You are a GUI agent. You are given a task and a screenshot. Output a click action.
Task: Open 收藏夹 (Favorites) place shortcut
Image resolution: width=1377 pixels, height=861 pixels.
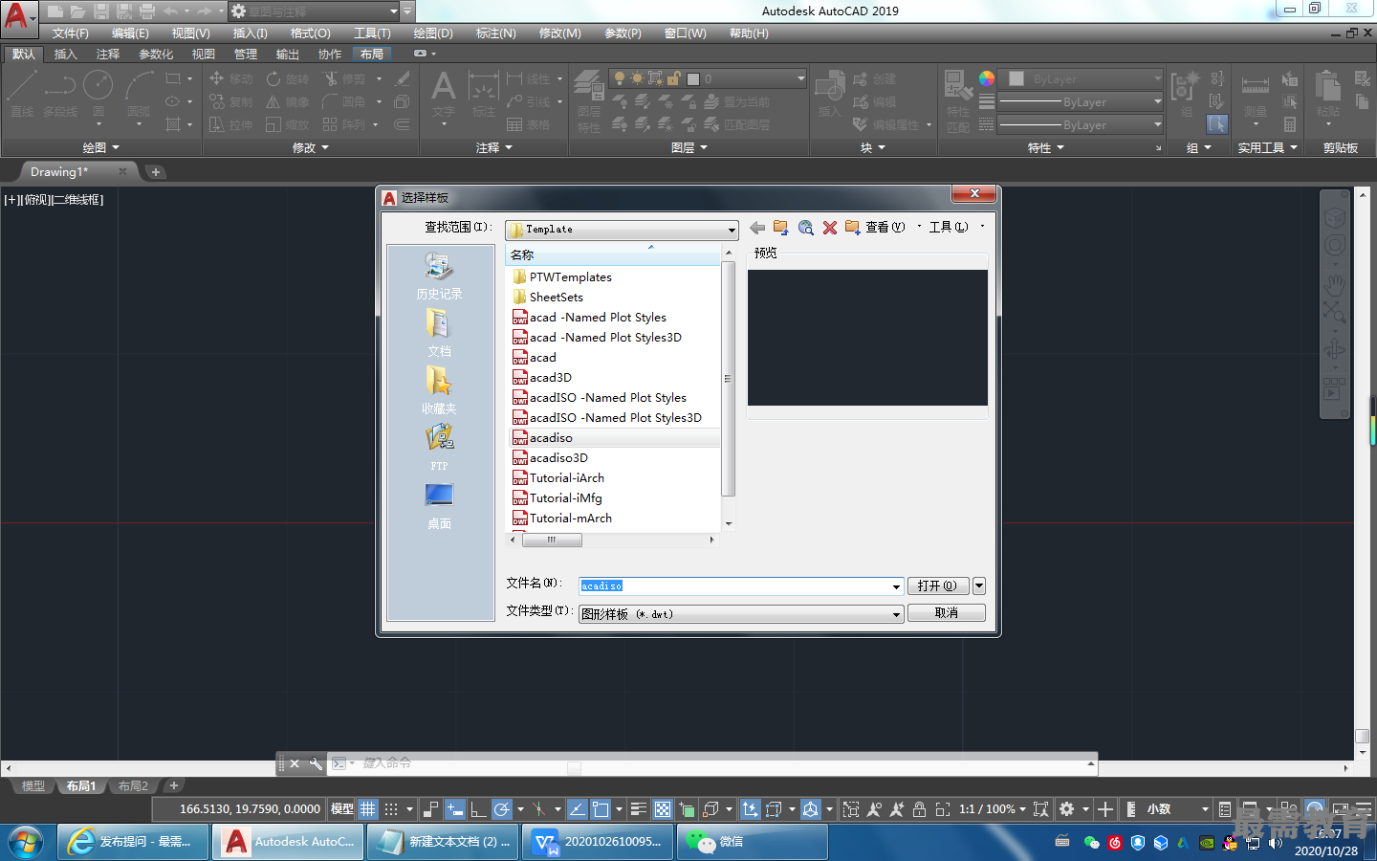click(x=439, y=390)
